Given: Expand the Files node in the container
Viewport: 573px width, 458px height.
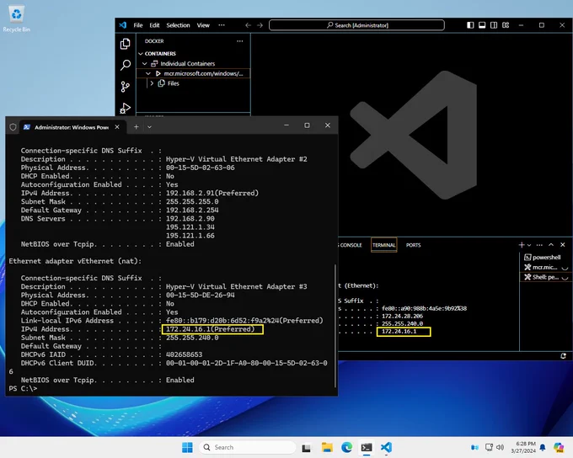Looking at the screenshot, I should (x=152, y=83).
